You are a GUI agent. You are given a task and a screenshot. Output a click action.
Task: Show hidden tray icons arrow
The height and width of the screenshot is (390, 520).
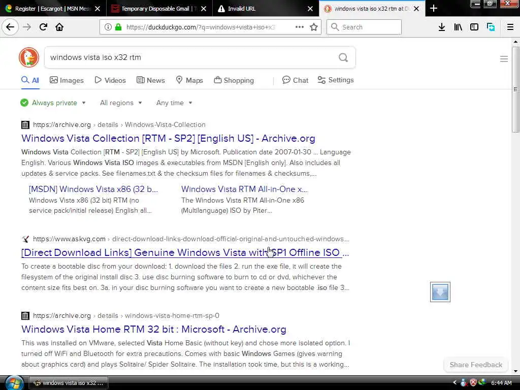coord(454,383)
